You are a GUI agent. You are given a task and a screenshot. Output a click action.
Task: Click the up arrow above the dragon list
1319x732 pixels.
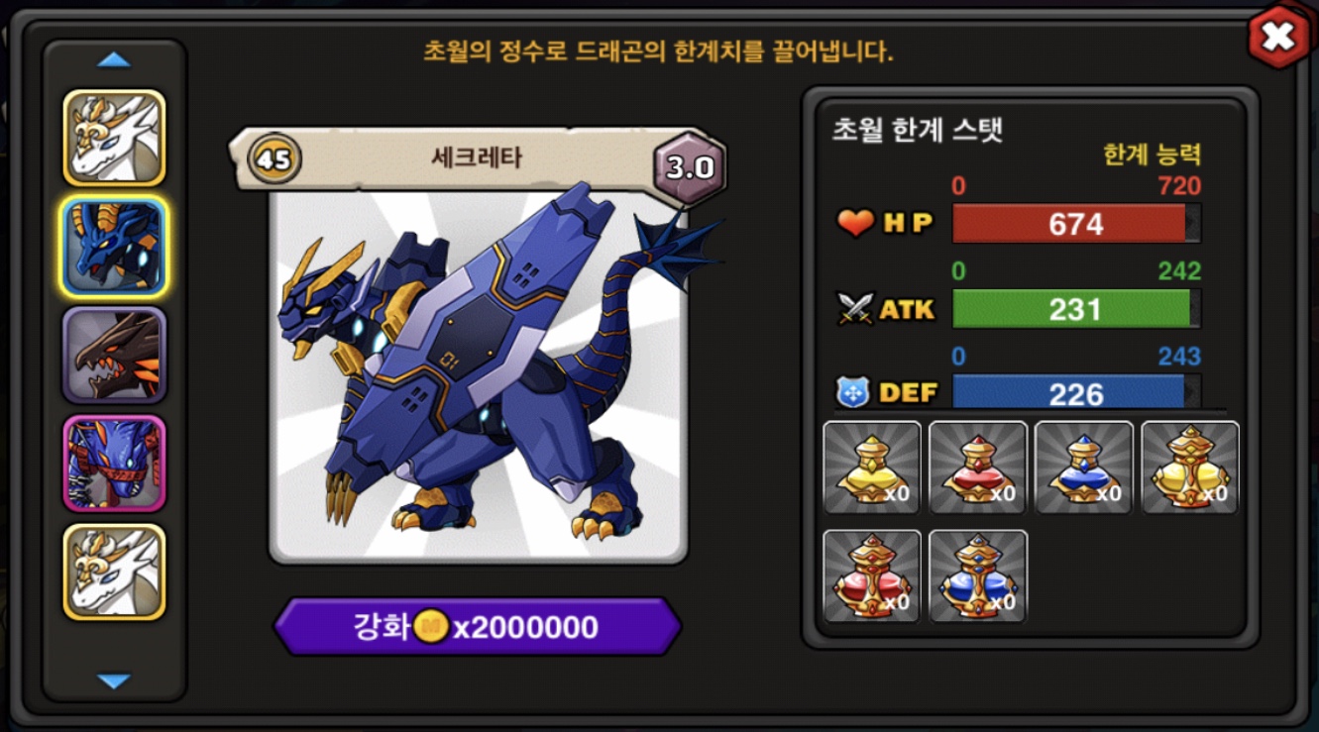[114, 60]
